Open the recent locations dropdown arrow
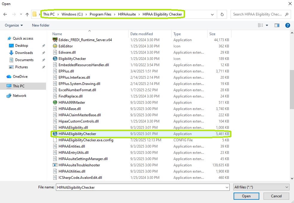Screen dimensions: 294x203 pos(21,14)
